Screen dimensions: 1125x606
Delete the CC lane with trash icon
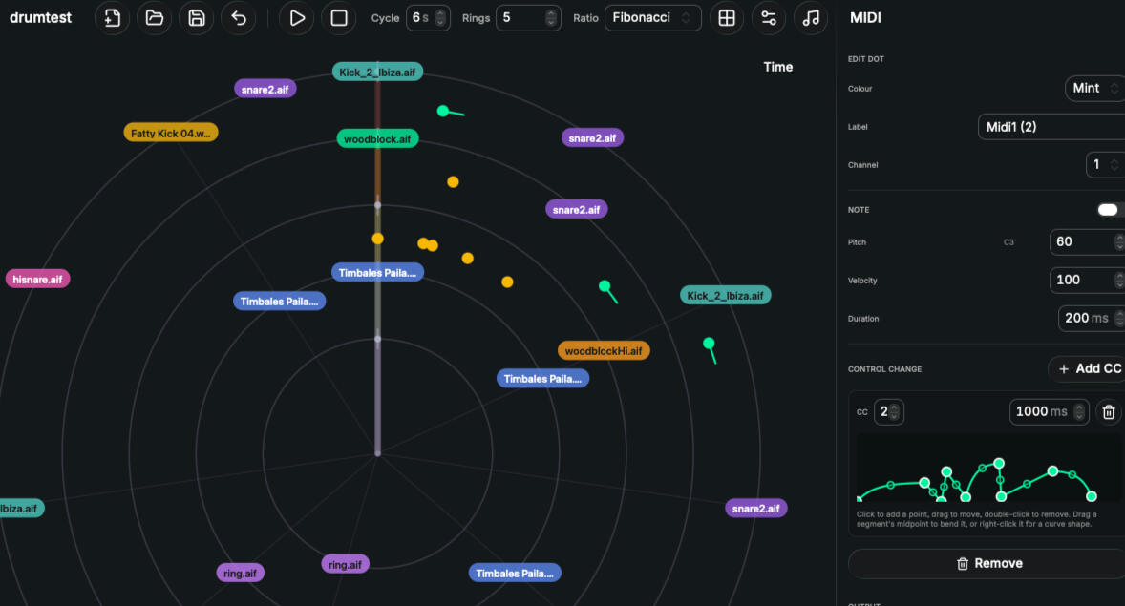[1109, 411]
